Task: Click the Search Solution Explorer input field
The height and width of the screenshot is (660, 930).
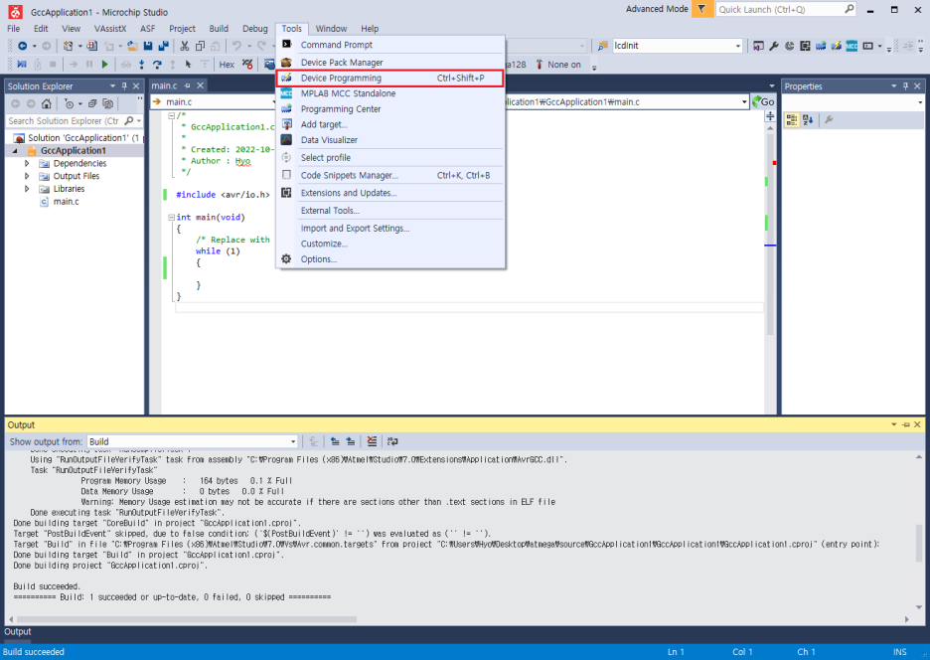Action: click(x=63, y=121)
